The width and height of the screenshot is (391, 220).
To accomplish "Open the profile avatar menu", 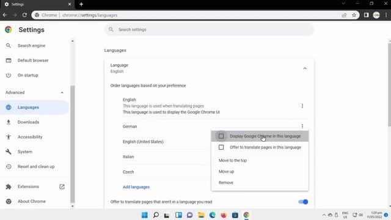I will point(376,15).
